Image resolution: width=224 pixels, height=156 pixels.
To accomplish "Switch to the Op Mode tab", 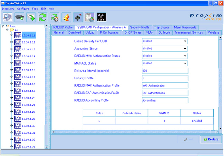I will [164, 32].
